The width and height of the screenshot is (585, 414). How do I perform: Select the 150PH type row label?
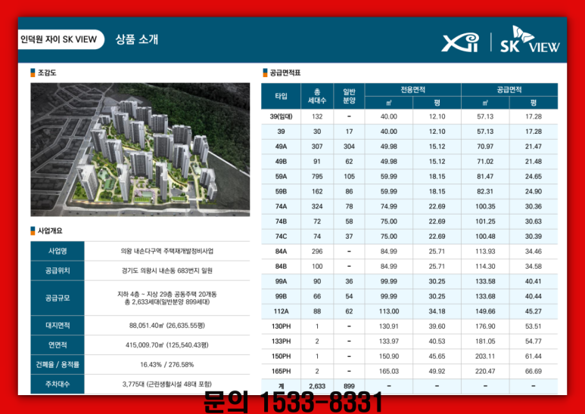click(x=281, y=357)
